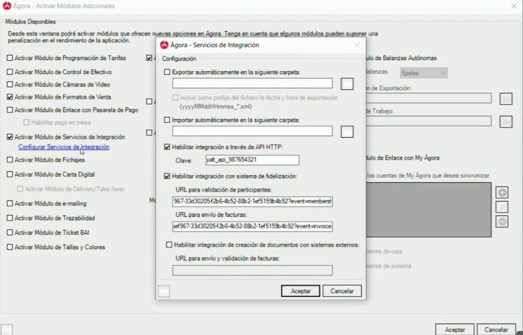Check Activar Módulo de Cámaras de Video
This screenshot has width=523, height=335.
10,85
